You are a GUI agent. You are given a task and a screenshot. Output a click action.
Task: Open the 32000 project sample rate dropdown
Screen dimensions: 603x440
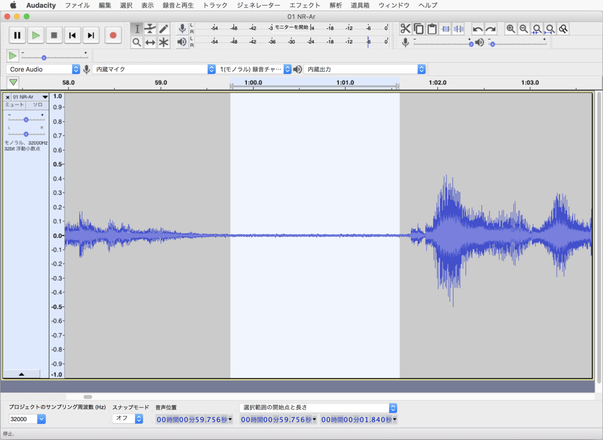click(27, 419)
